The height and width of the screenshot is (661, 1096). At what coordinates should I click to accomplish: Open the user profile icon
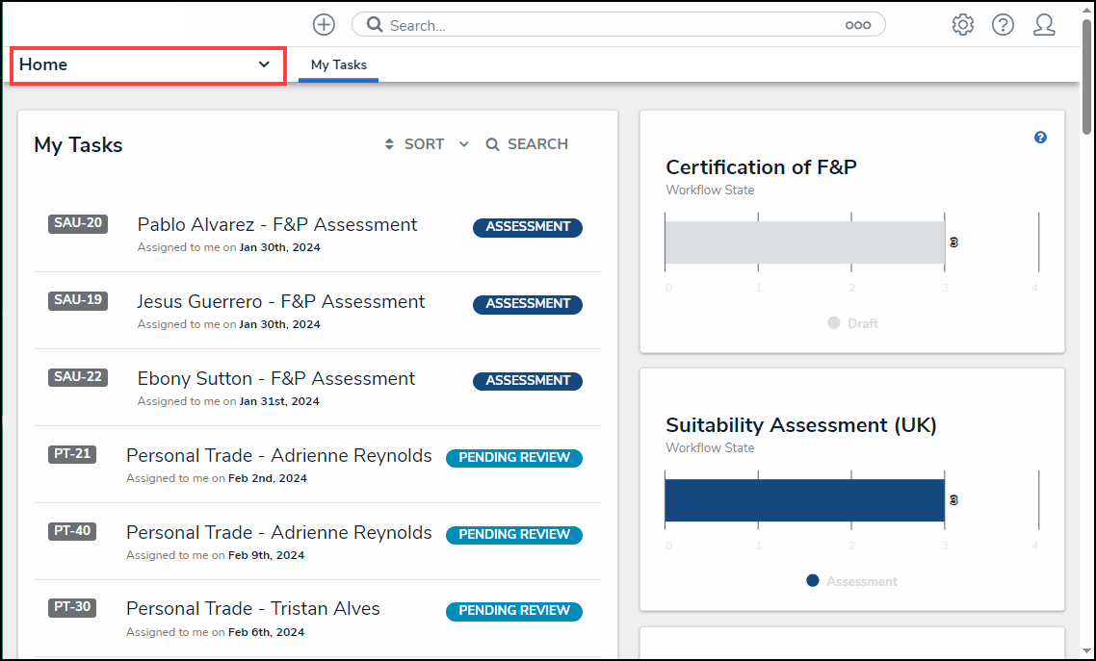click(1044, 25)
